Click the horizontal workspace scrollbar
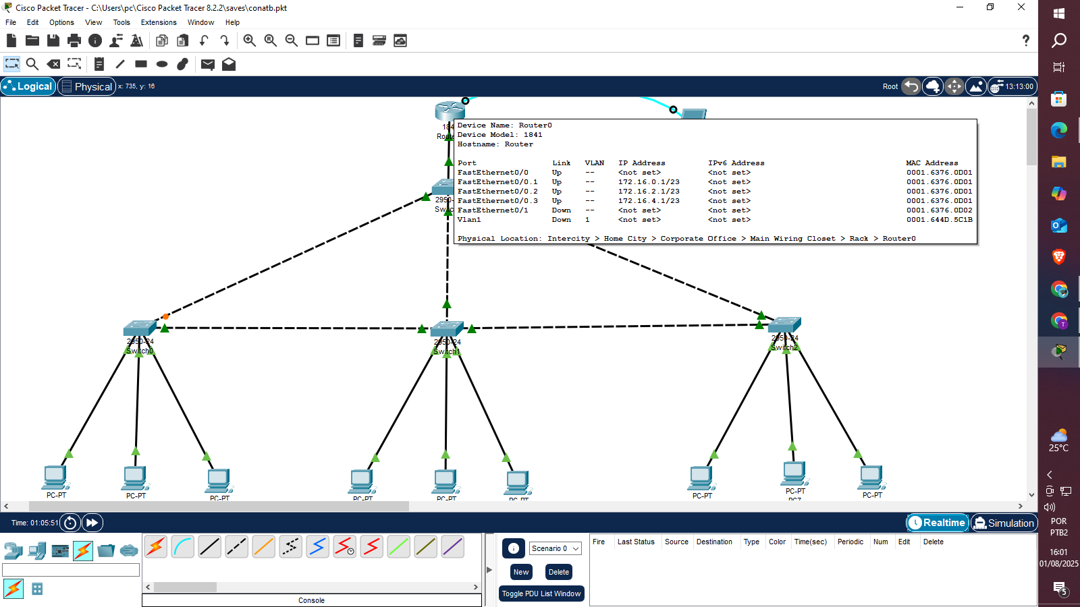 219,506
